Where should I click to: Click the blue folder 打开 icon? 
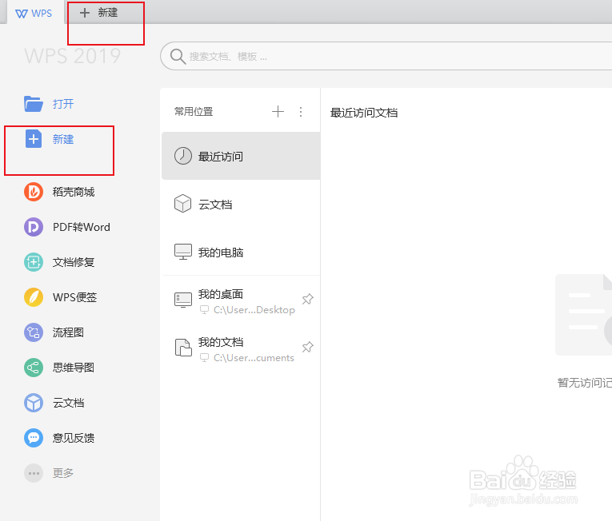point(34,104)
